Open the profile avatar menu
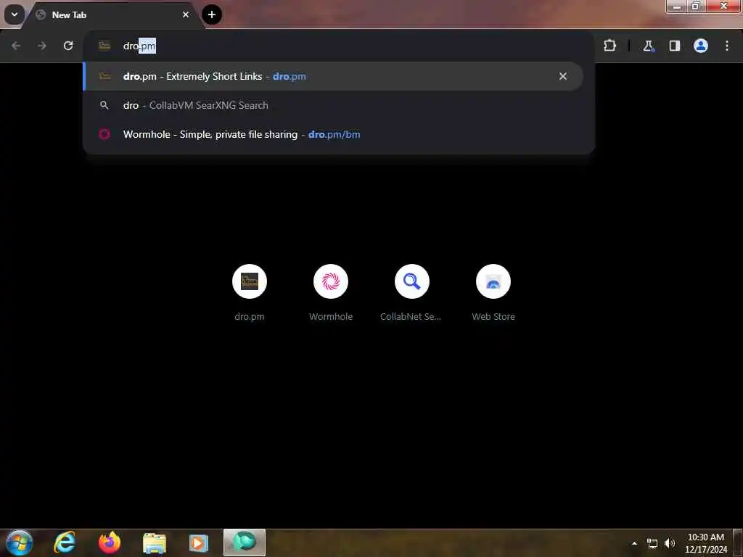The image size is (743, 557). (x=700, y=46)
